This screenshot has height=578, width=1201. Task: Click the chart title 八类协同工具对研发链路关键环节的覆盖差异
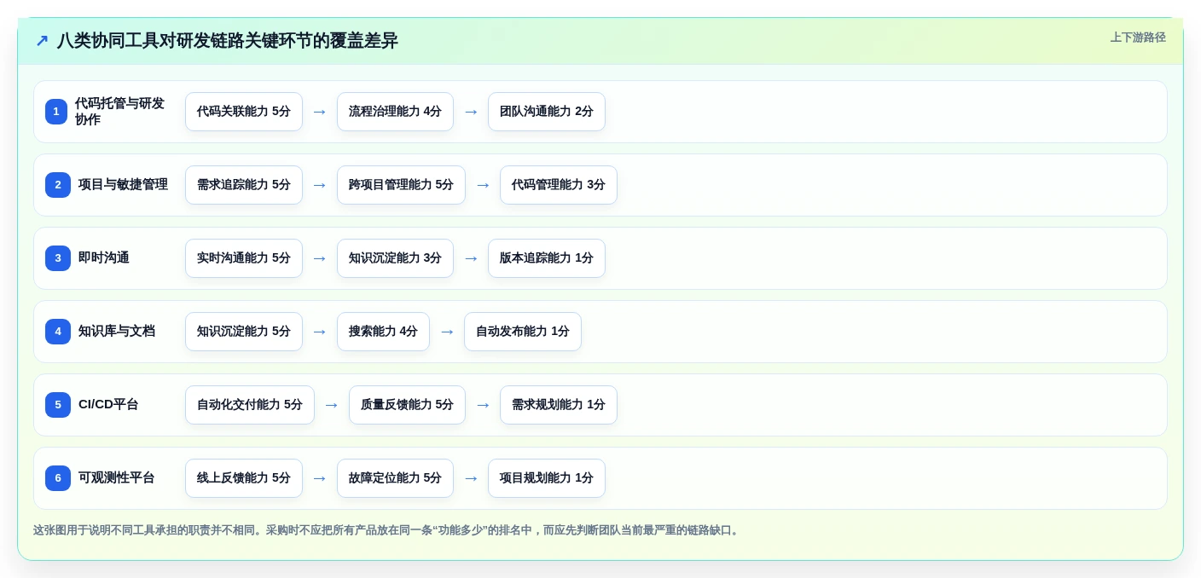(228, 41)
